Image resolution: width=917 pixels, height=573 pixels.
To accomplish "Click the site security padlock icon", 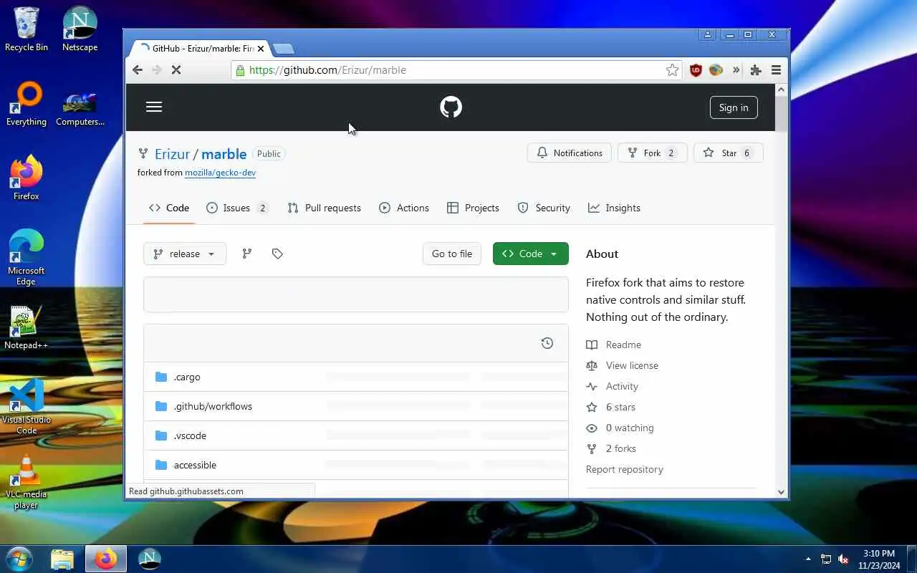I will [240, 70].
